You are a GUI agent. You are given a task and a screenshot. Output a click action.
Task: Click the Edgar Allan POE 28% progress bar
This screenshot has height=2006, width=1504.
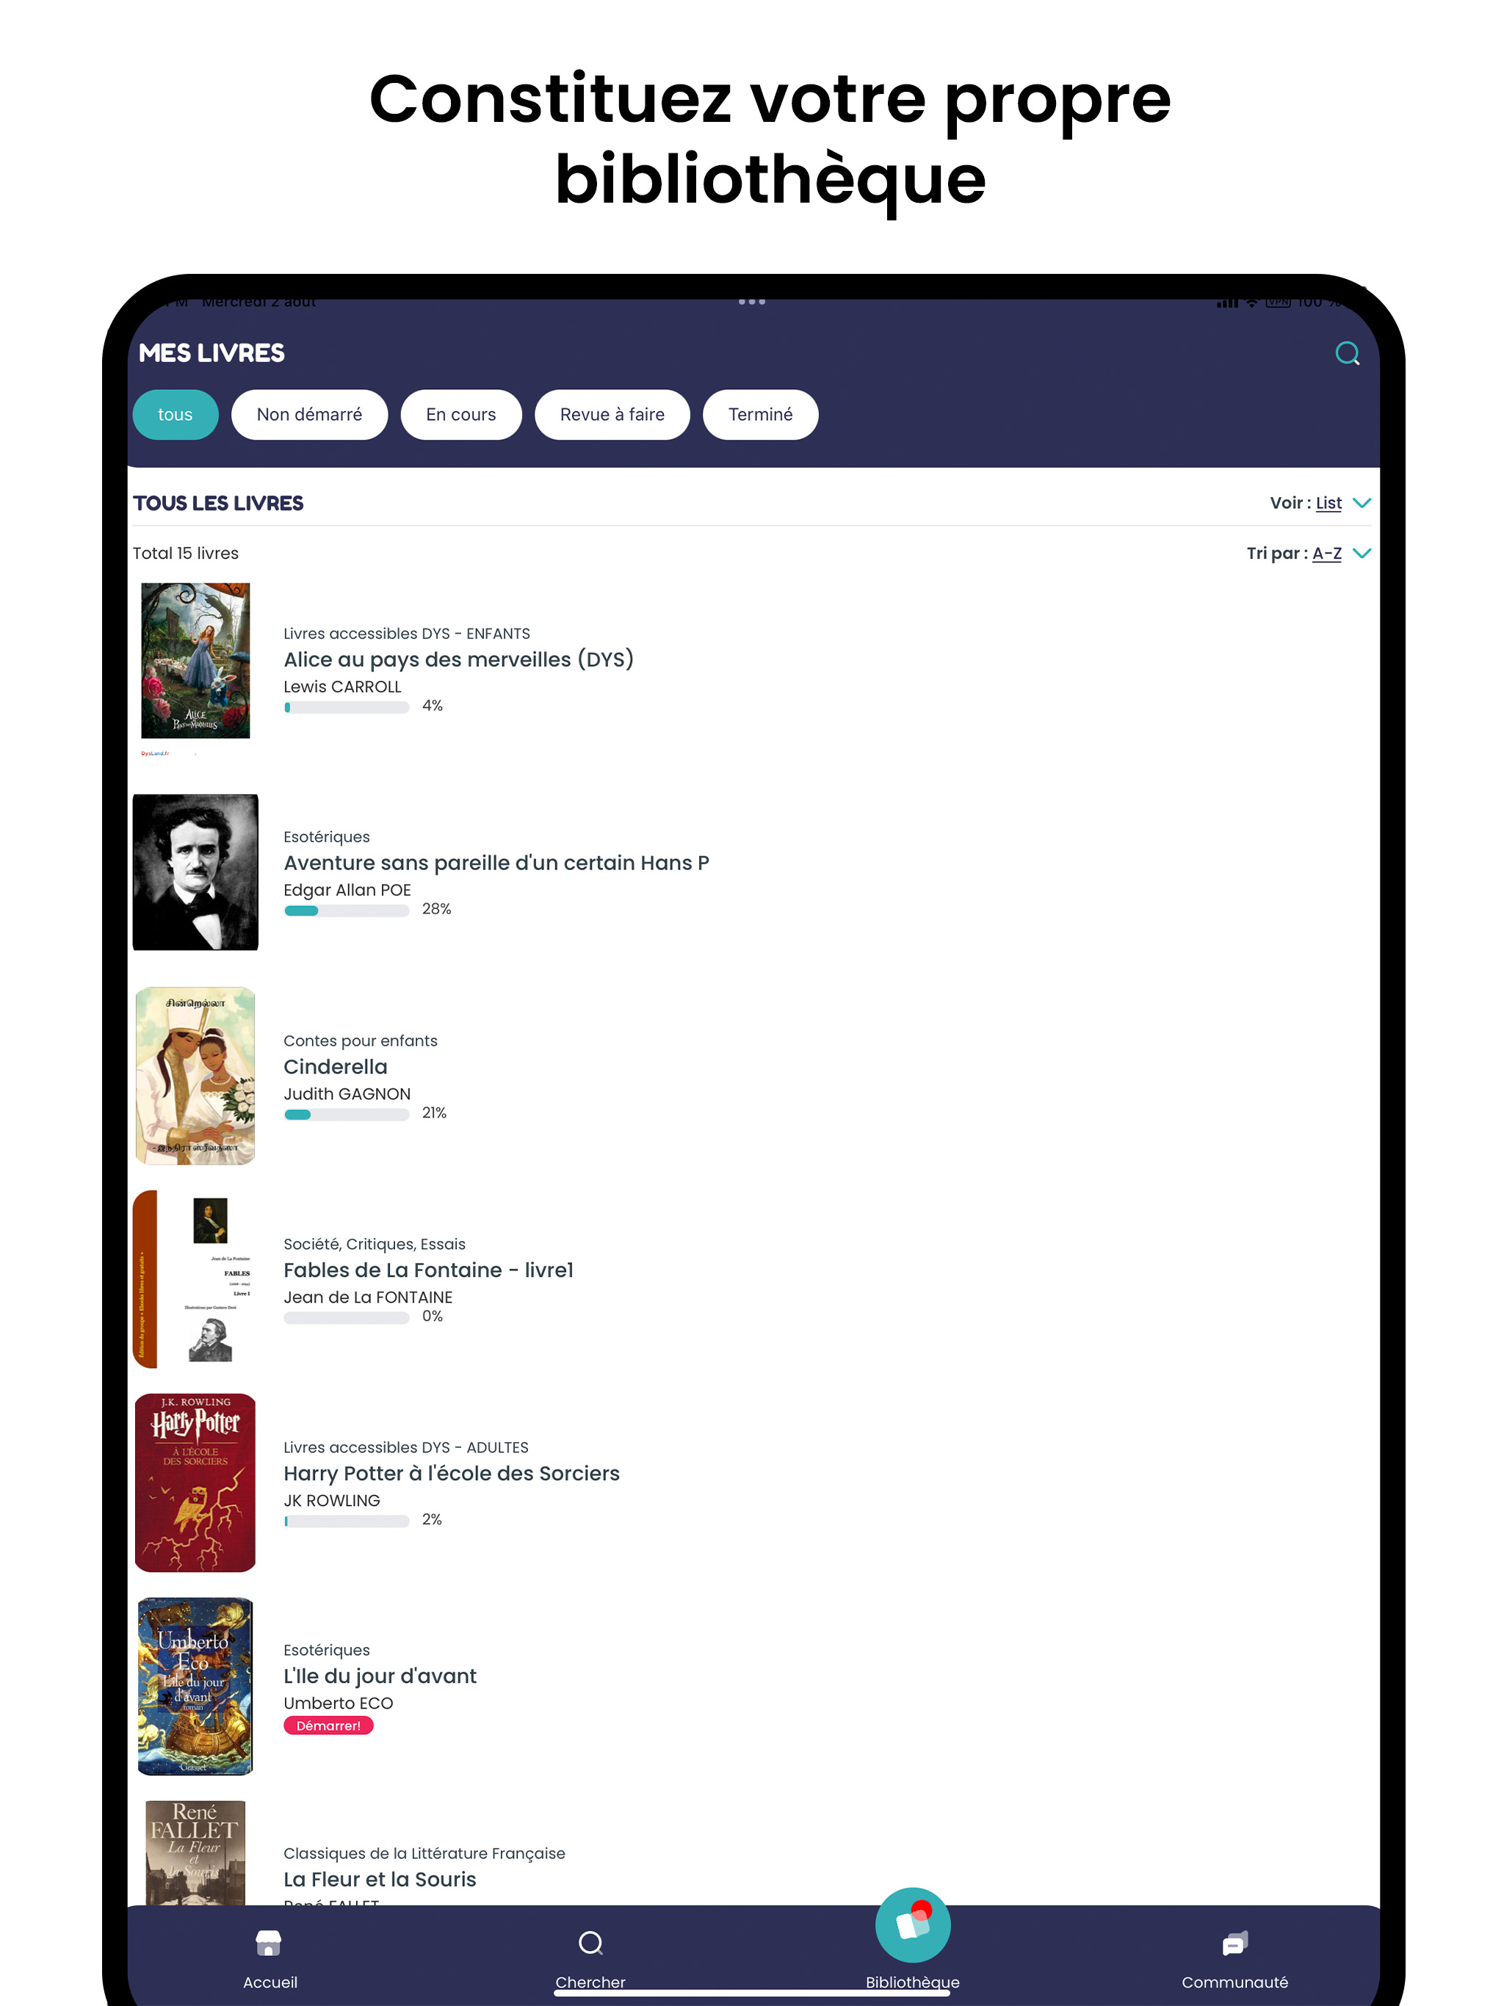(x=347, y=910)
